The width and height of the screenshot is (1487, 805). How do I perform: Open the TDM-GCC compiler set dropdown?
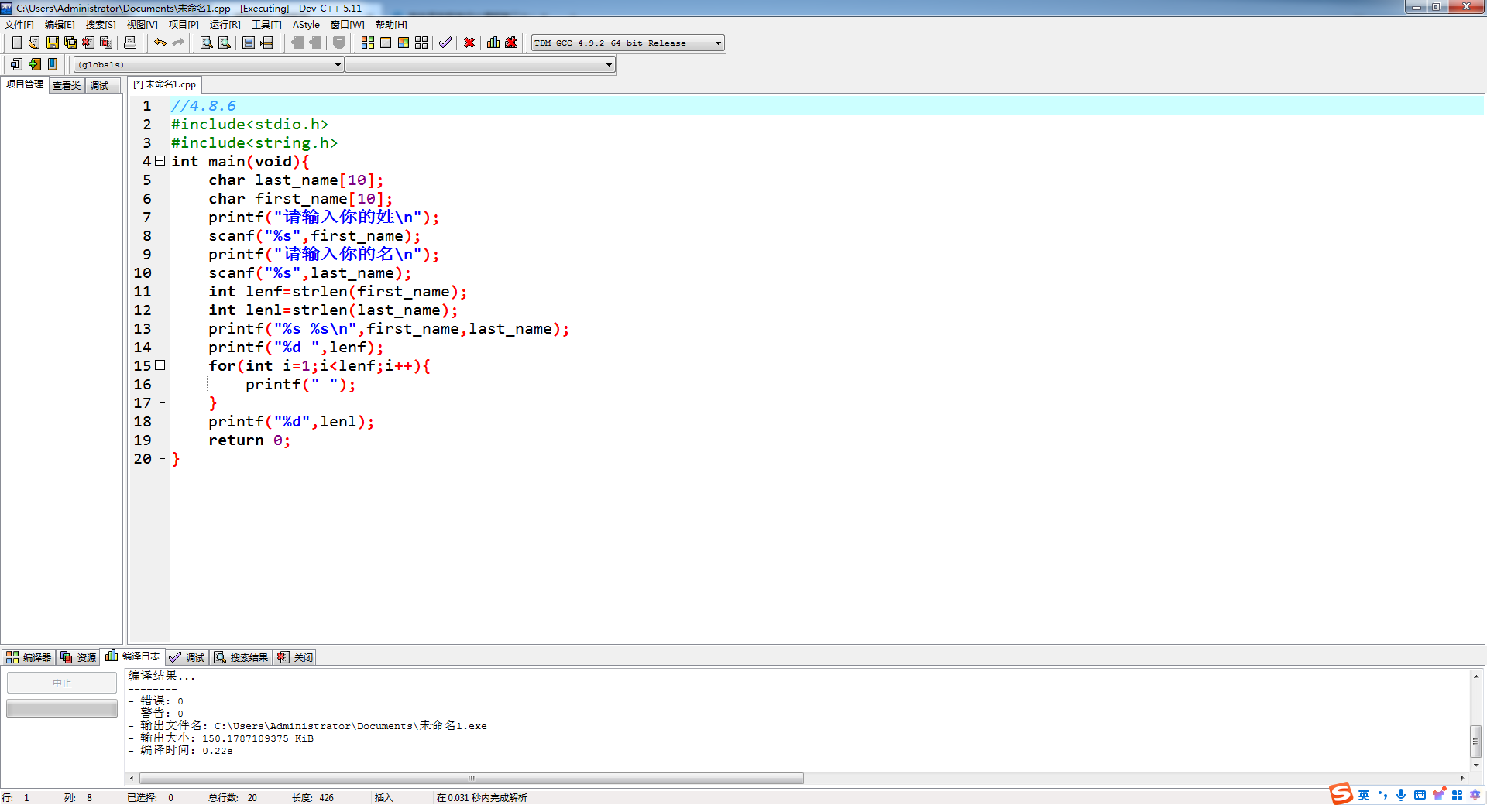pyautogui.click(x=628, y=43)
